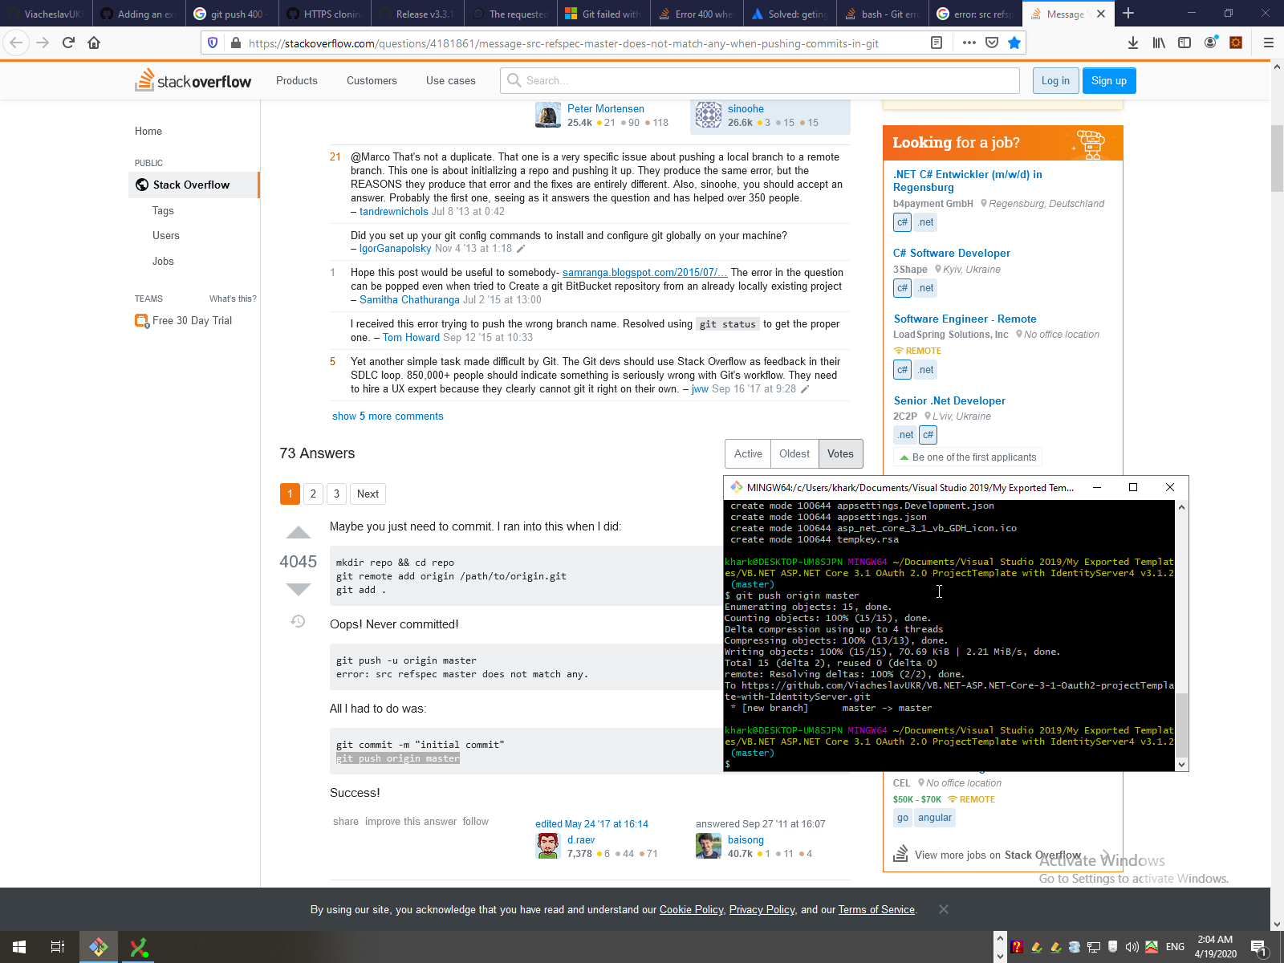Viewport: 1284px width, 963px height.
Task: Open the Firefox Library icon
Action: (x=1159, y=43)
